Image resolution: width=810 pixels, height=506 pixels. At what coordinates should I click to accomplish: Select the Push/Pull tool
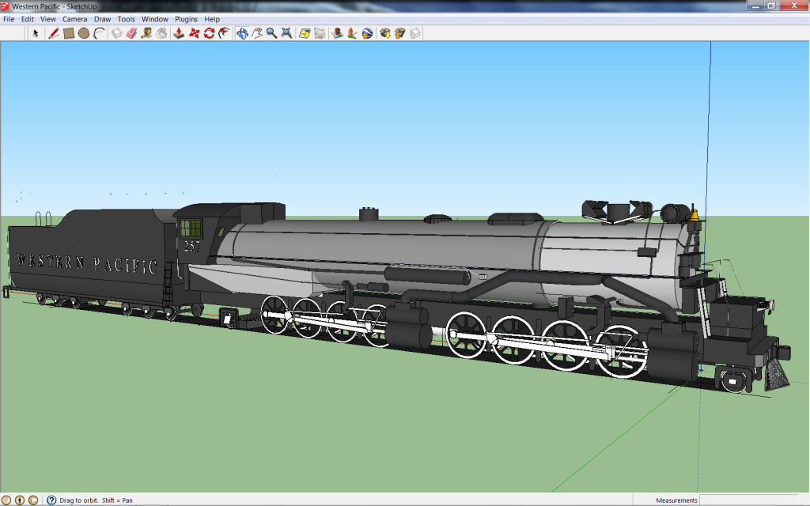click(179, 33)
